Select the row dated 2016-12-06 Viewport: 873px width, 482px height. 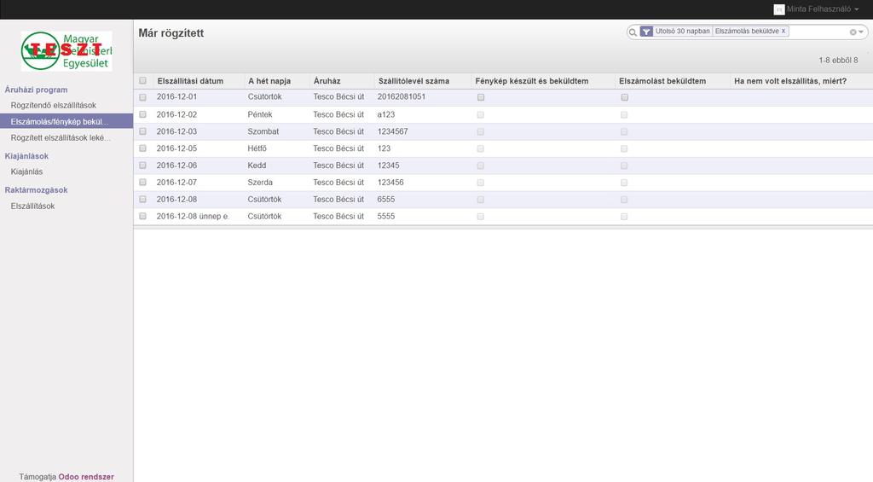point(142,166)
